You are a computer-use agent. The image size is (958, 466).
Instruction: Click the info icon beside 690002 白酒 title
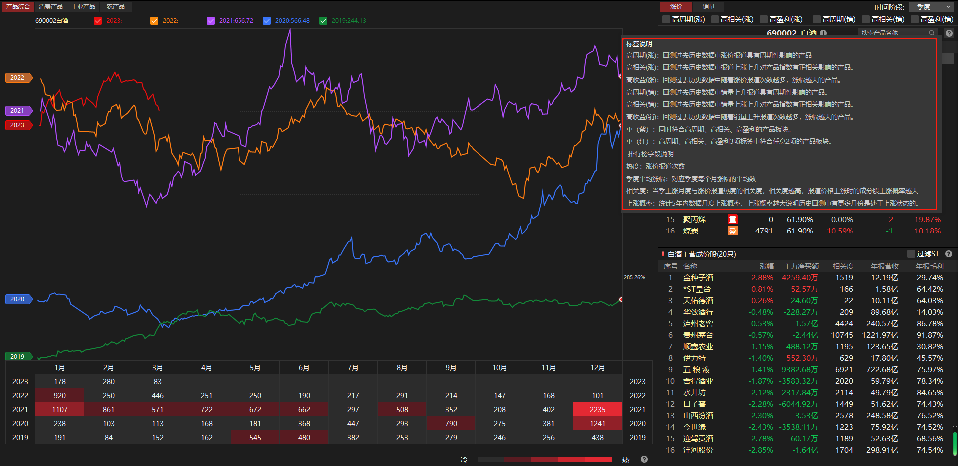(x=823, y=33)
